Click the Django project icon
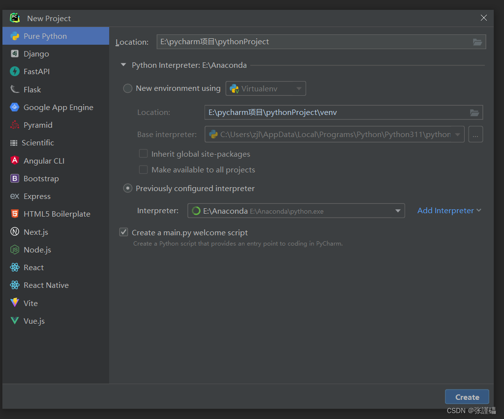Viewport: 504px width, 419px height. [15, 54]
